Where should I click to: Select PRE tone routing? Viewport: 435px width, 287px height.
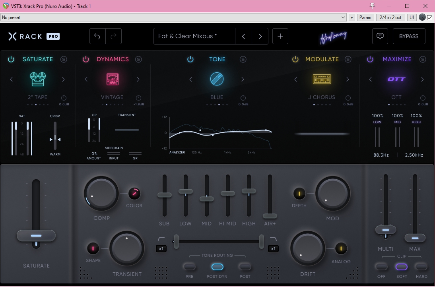tap(190, 267)
